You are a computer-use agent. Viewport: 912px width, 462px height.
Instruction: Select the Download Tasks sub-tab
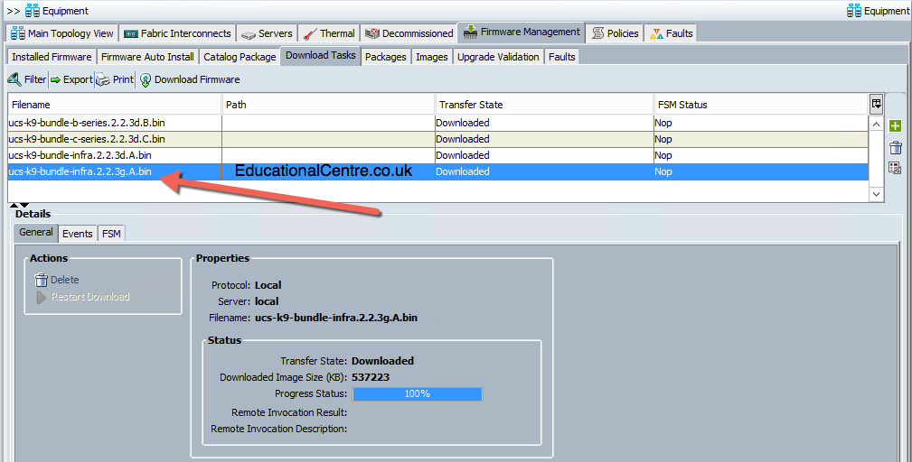pos(321,55)
